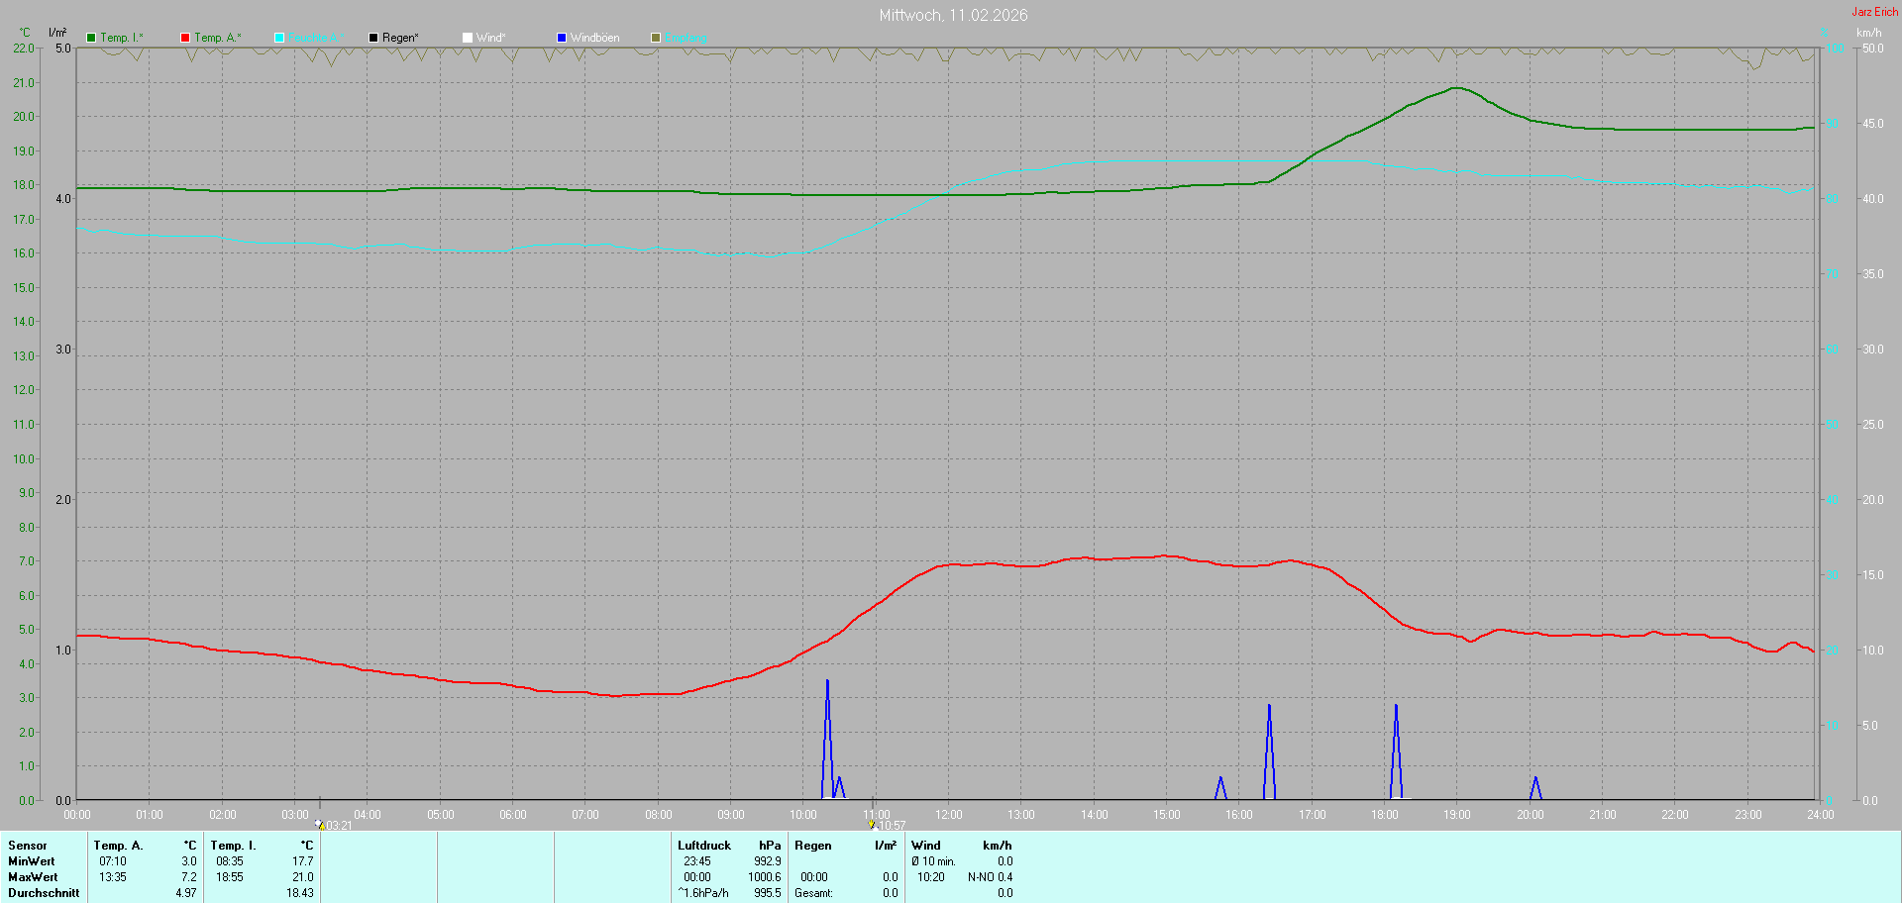Click the red Temp. A. legend swatch

[x=185, y=38]
